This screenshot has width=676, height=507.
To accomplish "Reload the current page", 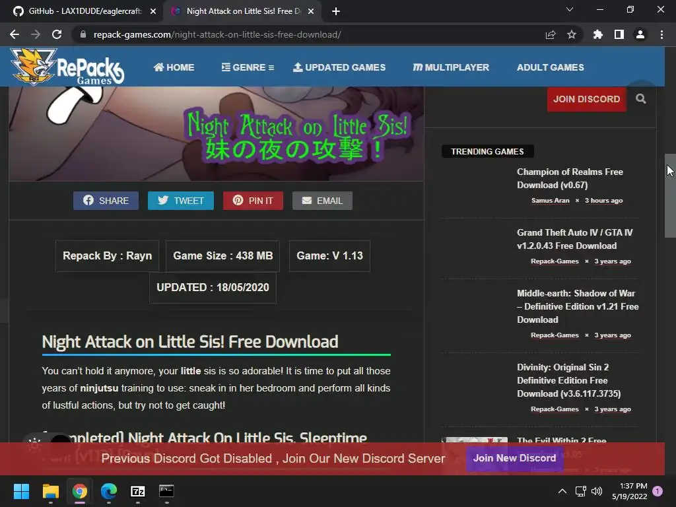I will 57,34.
